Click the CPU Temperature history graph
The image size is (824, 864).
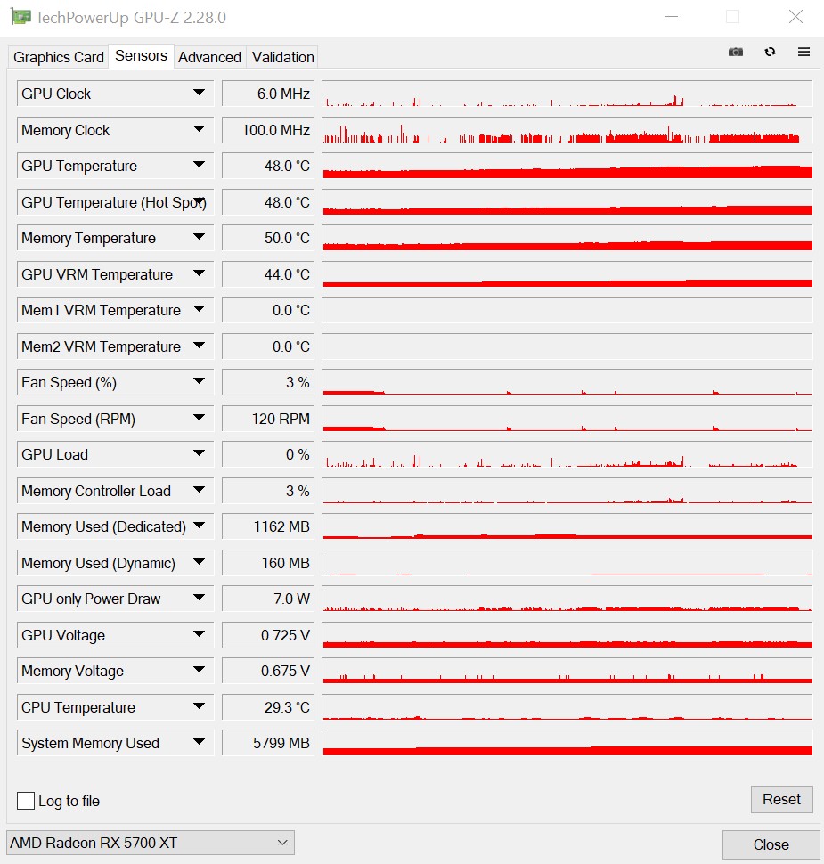coord(567,707)
